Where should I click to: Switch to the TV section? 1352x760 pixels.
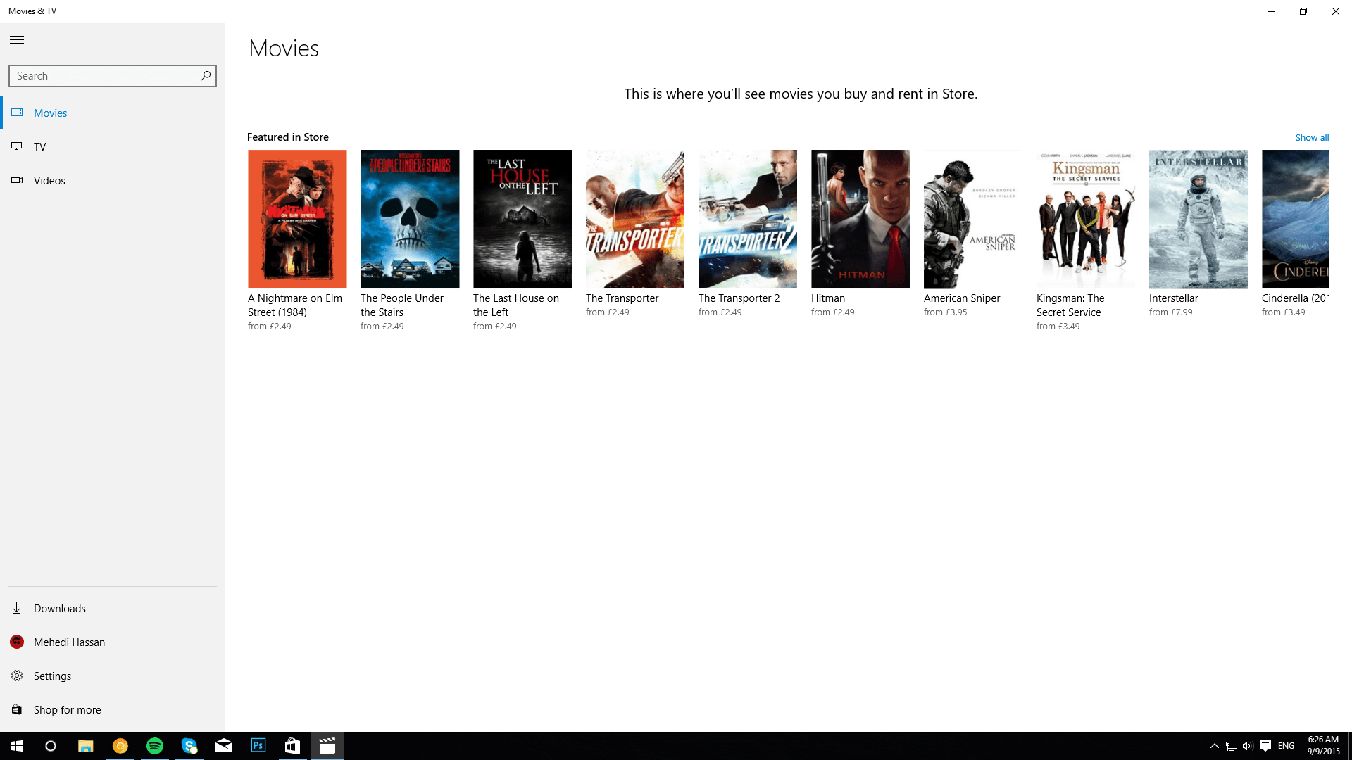coord(40,146)
